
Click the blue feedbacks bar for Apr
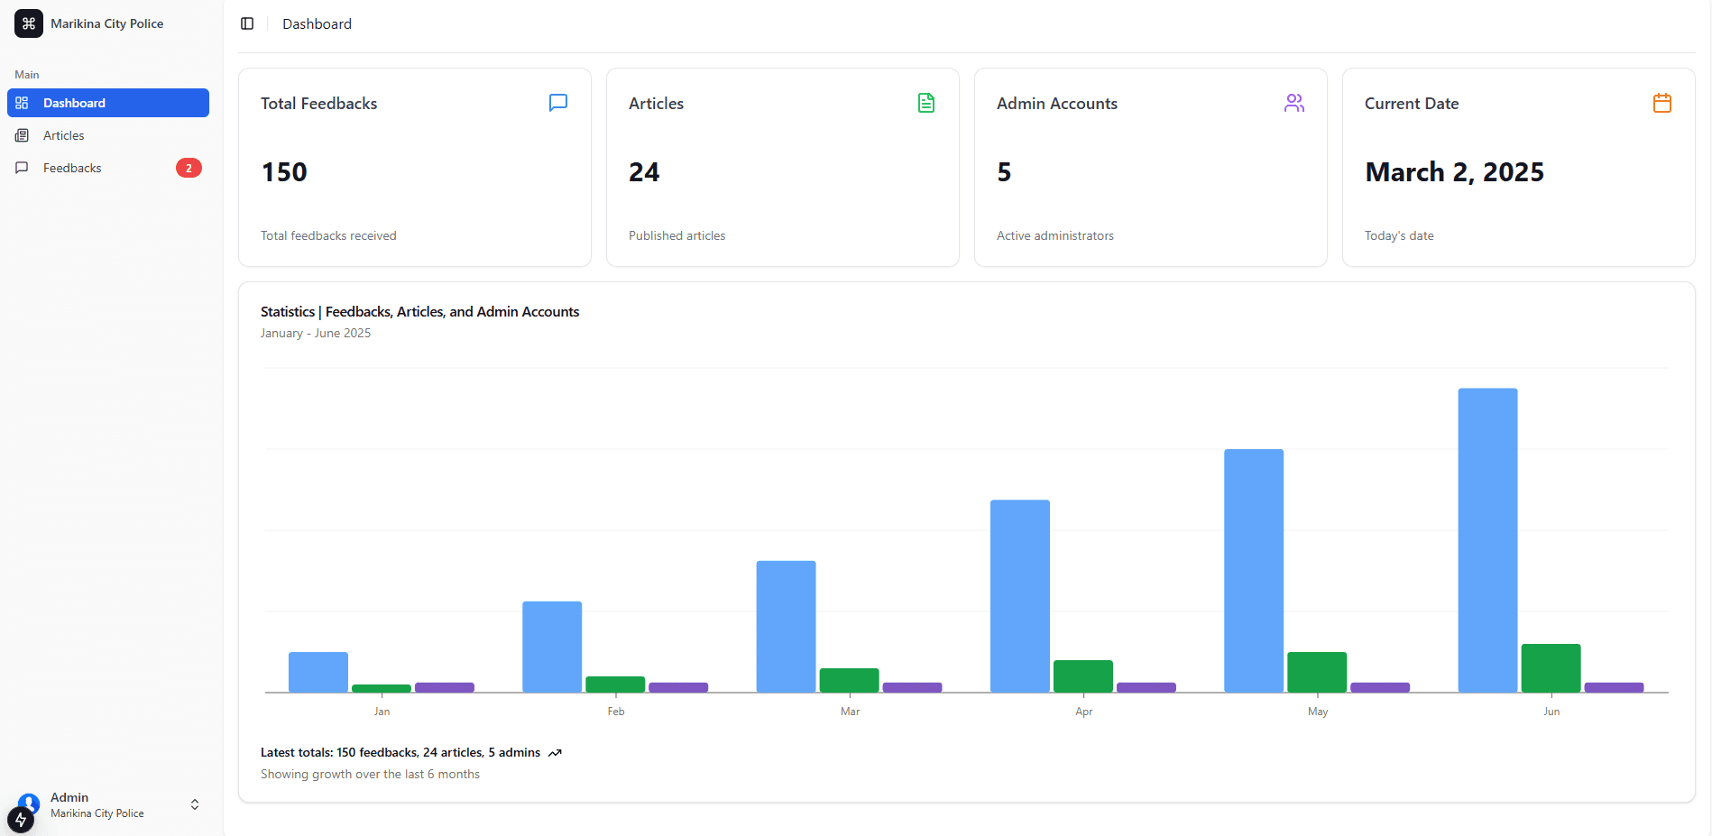click(1020, 596)
